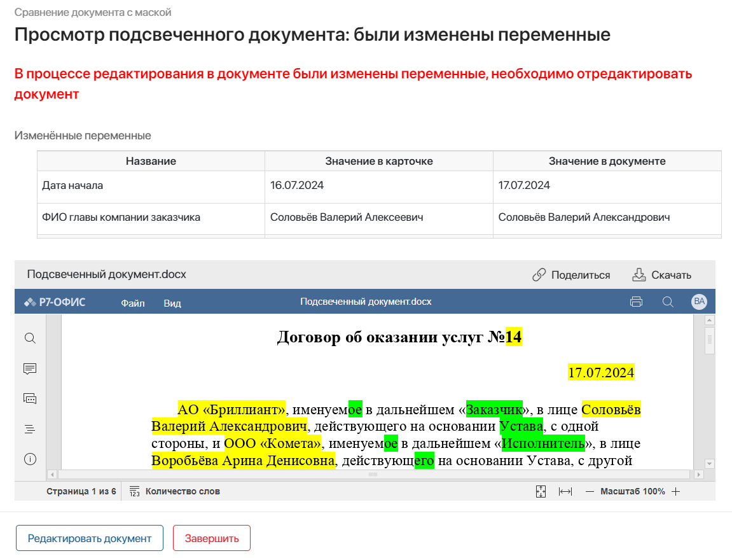Zoom in with the plus icon

click(x=675, y=491)
